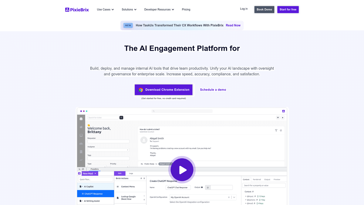Click the move-up arrow for Lookup Google Sheet Row
This screenshot has height=205, width=364.
coord(144,196)
